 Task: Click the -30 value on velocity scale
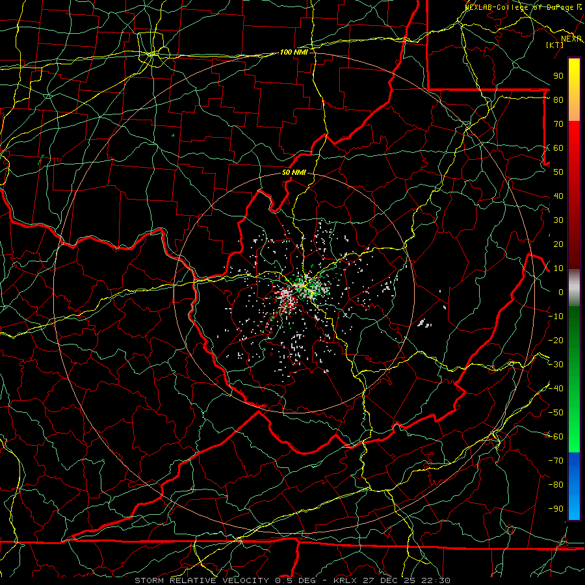[x=556, y=365]
